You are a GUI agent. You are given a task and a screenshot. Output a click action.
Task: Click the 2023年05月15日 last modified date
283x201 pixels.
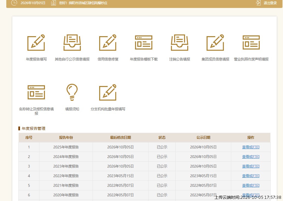click(x=120, y=176)
